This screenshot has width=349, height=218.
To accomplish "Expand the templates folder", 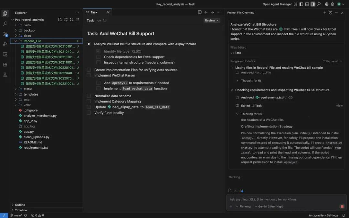I will pos(16,94).
